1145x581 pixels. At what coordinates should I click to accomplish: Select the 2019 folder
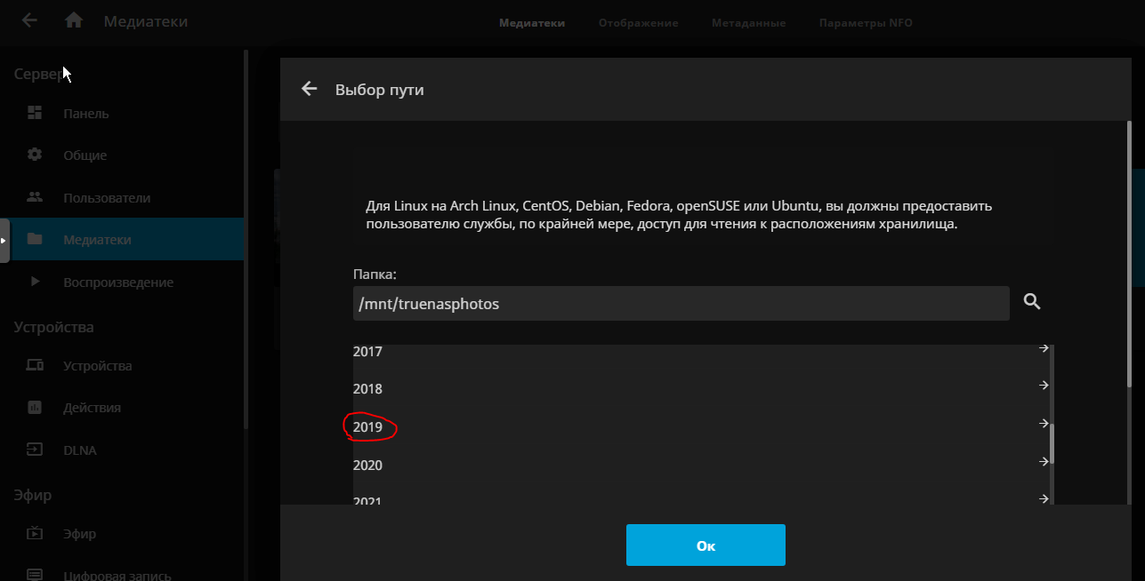tap(368, 427)
